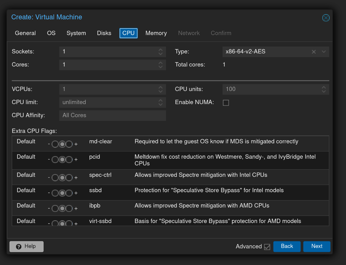Set md-clear flag to default (middle radio)
The height and width of the screenshot is (265, 346).
click(62, 144)
